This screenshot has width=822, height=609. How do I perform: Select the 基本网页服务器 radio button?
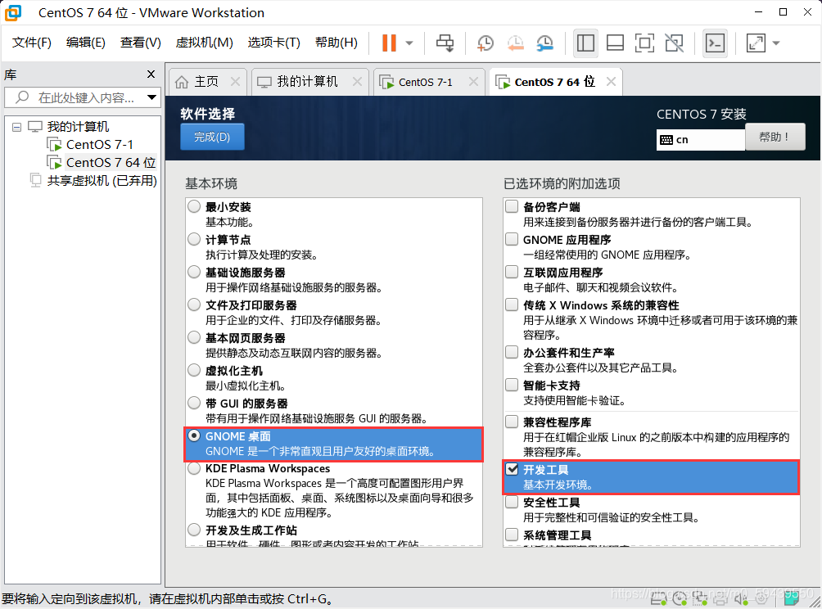[194, 337]
